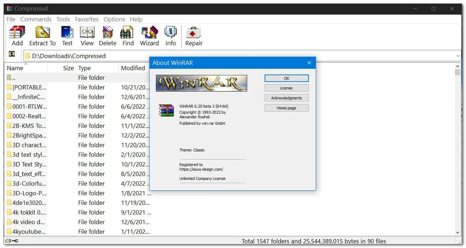Sort by the Type column header
Screen dimensions: 466x248
97,68
